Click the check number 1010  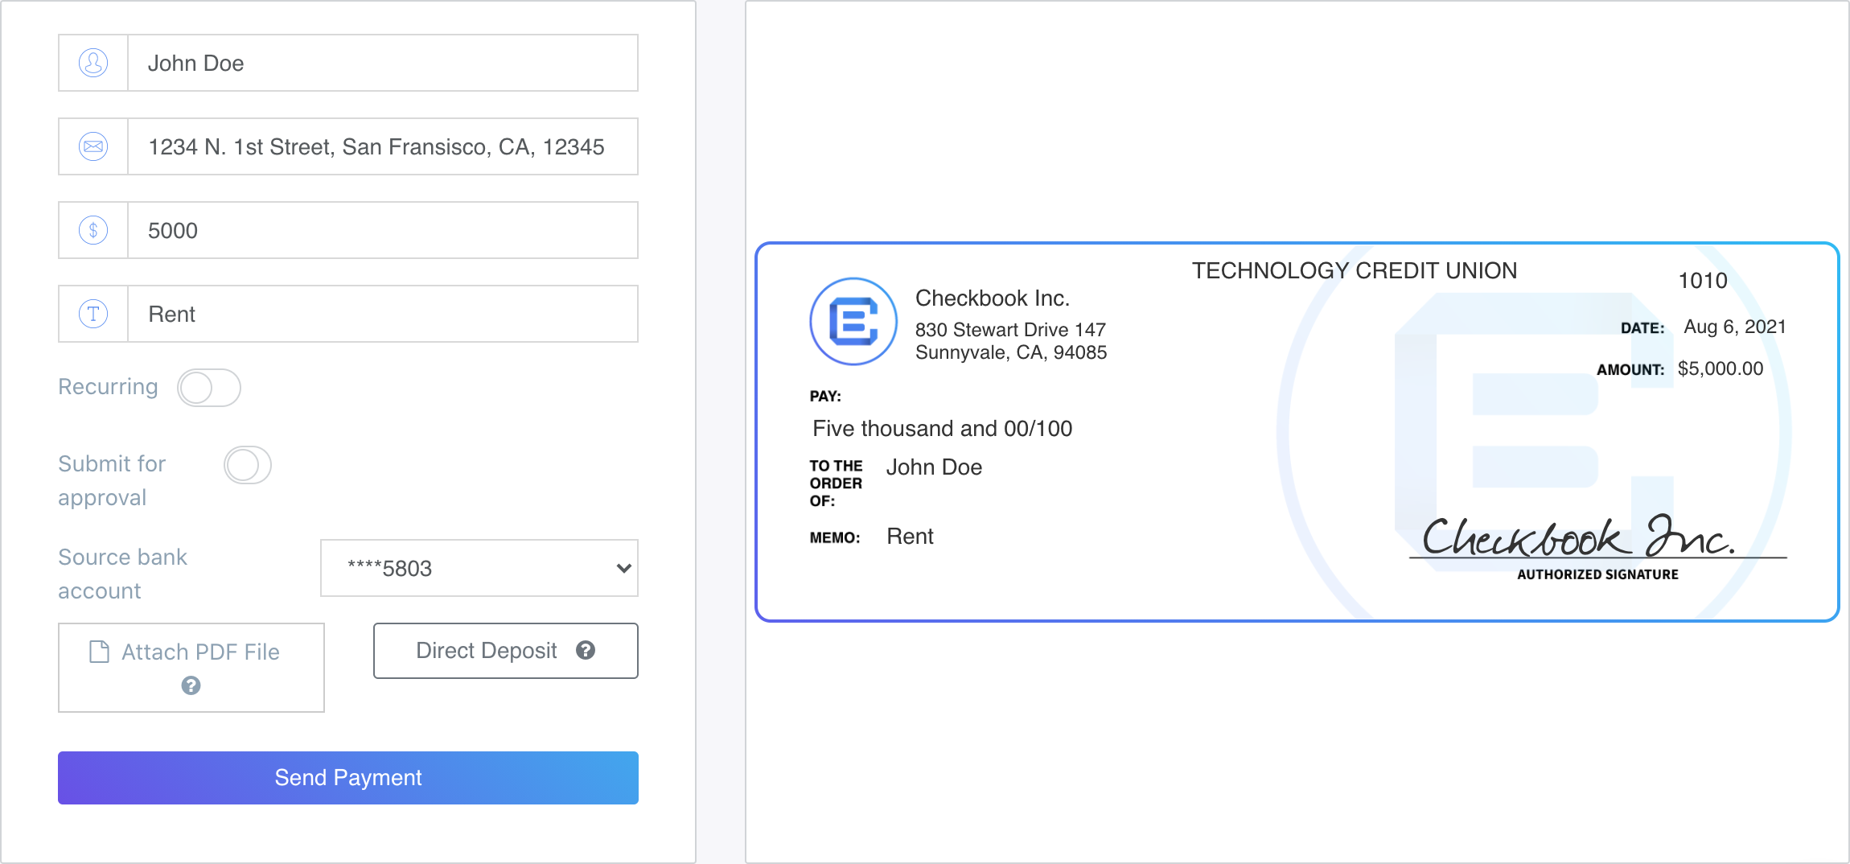1703,281
